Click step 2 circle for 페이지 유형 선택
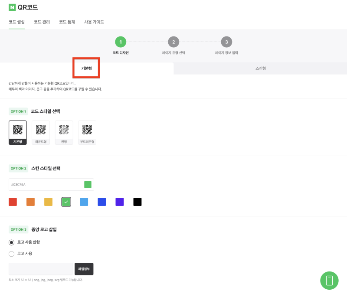This screenshot has width=347, height=291. pos(173,42)
